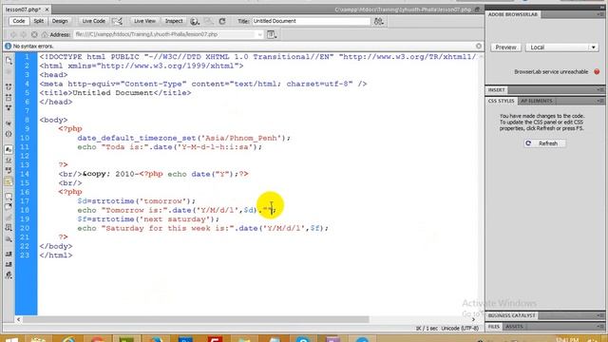Toggle Word Wrap icon in coding toolbar
The width and height of the screenshot is (608, 342).
pyautogui.click(x=9, y=170)
